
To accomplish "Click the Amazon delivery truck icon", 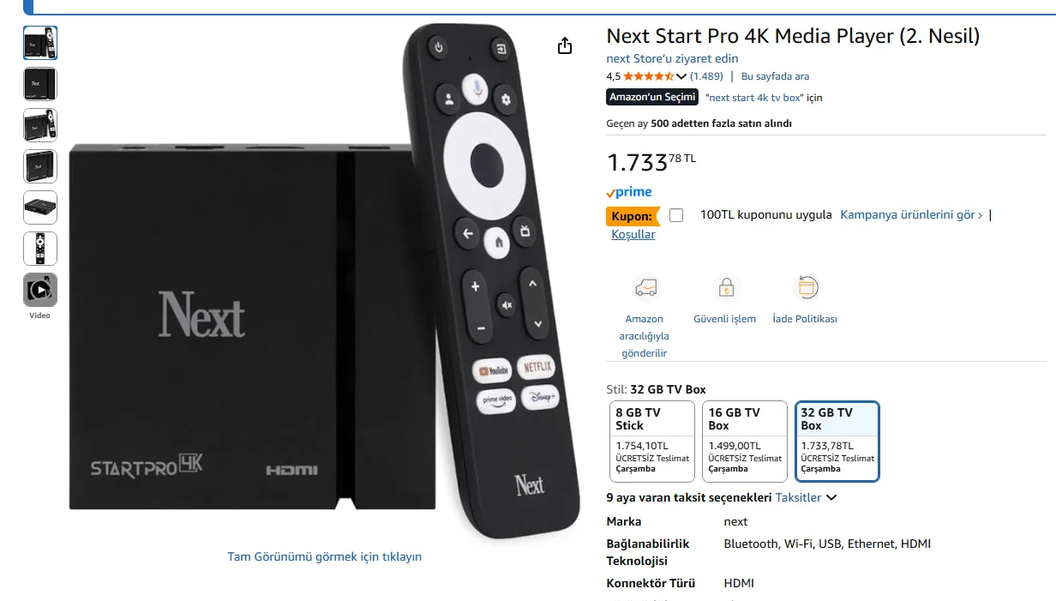I will pos(645,287).
